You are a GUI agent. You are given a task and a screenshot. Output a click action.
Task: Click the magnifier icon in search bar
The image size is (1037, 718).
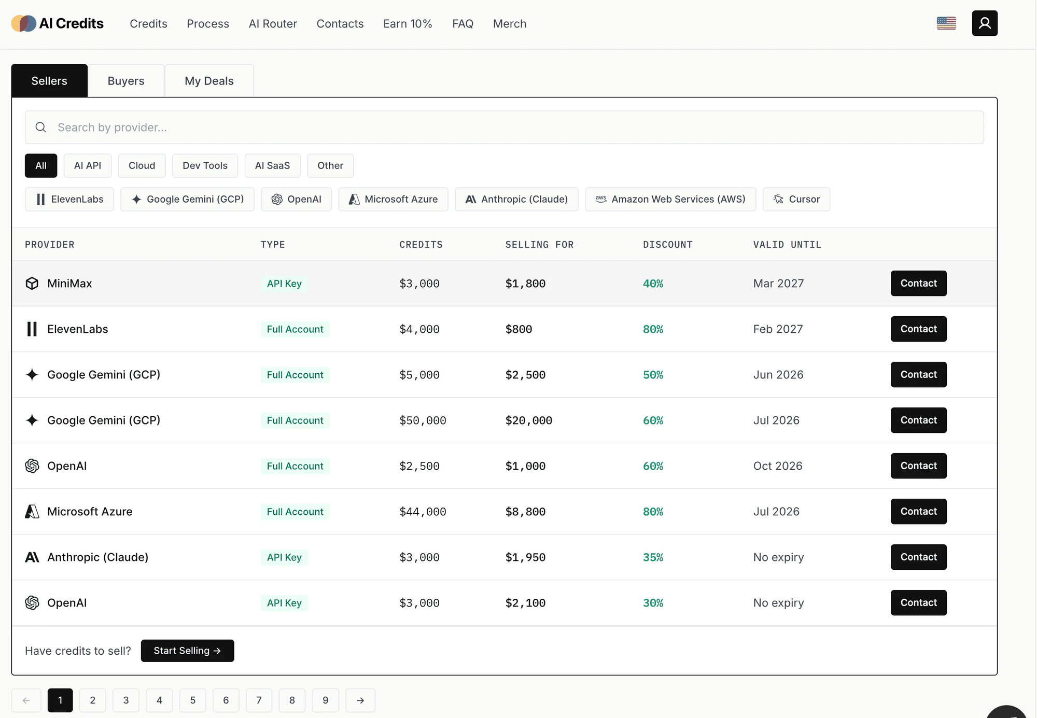coord(41,128)
